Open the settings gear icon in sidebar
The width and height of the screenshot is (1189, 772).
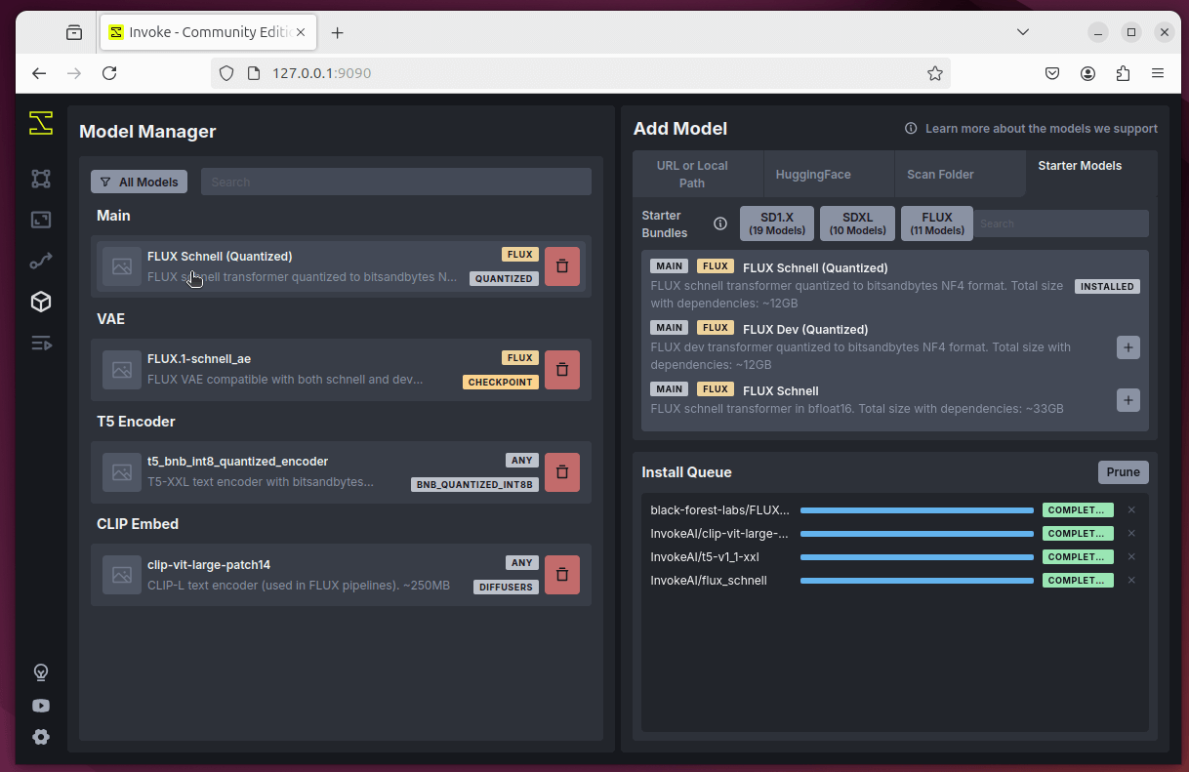coord(41,737)
